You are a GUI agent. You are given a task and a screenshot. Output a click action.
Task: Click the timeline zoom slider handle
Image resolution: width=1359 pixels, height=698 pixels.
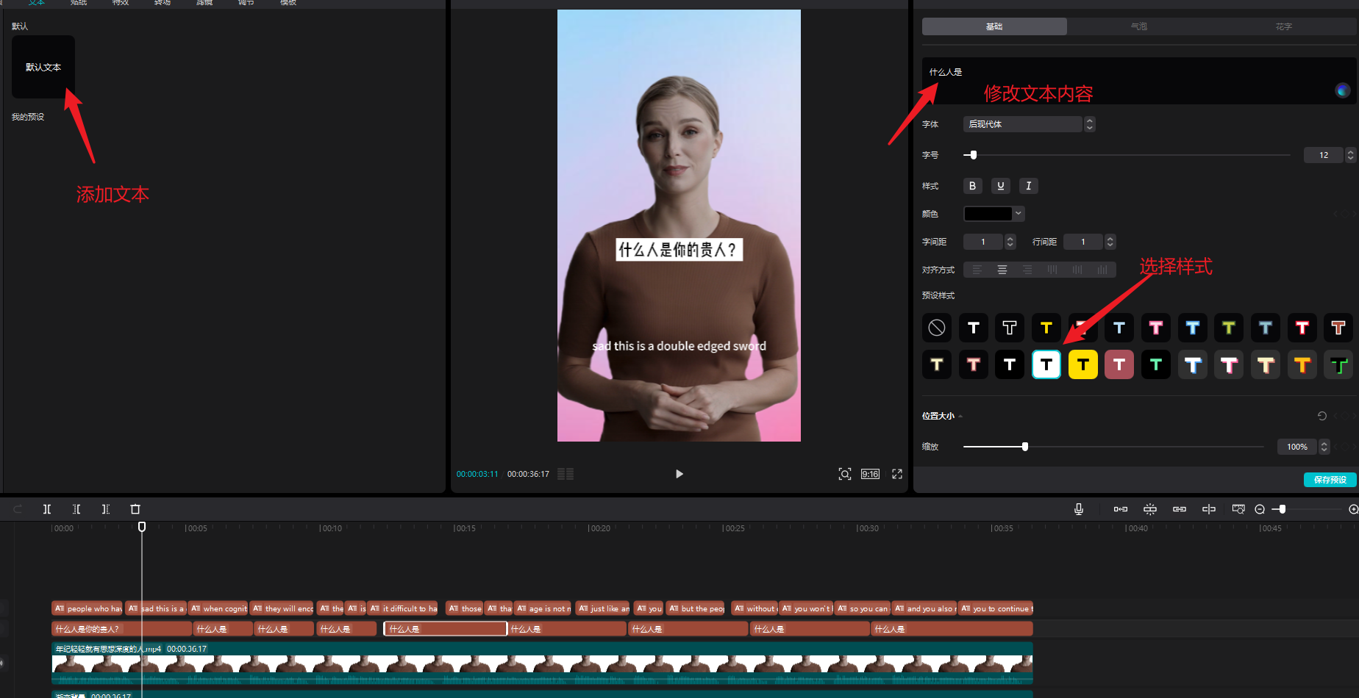click(x=1283, y=509)
